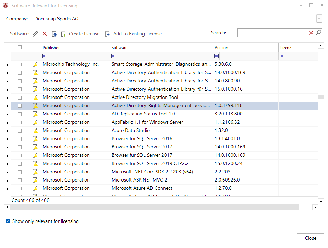Expand the Microsoft ASP.NET MVC 2 row

(x=7, y=180)
